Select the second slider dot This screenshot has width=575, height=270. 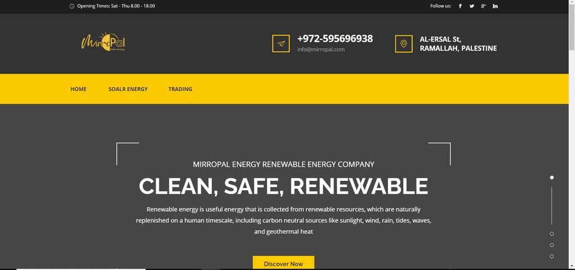[x=551, y=234]
